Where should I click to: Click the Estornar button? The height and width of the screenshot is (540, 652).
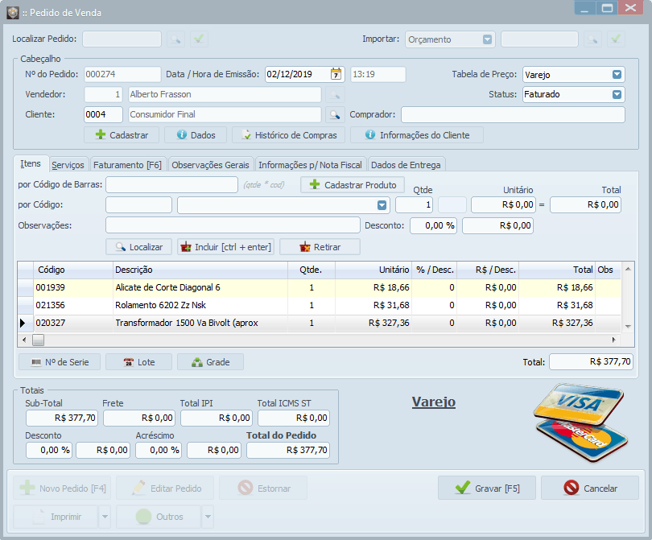pyautogui.click(x=263, y=488)
